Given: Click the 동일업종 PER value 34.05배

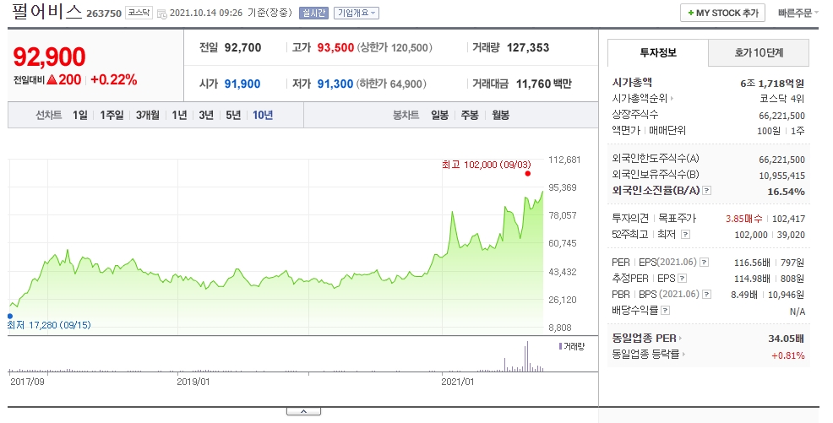Looking at the screenshot, I should [x=787, y=339].
